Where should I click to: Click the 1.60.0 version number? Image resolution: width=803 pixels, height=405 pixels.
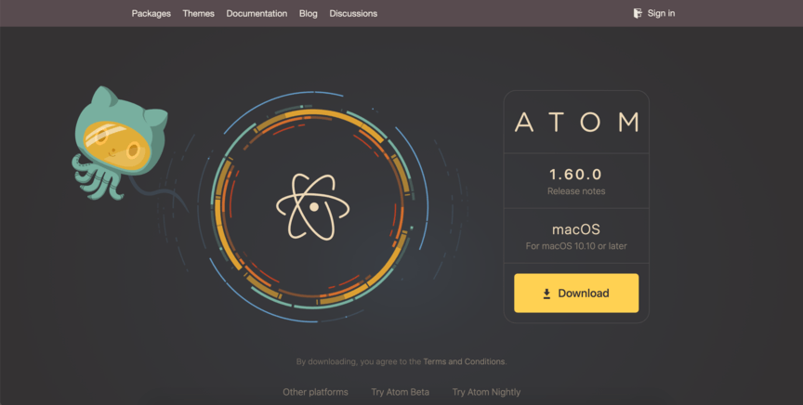(x=575, y=174)
